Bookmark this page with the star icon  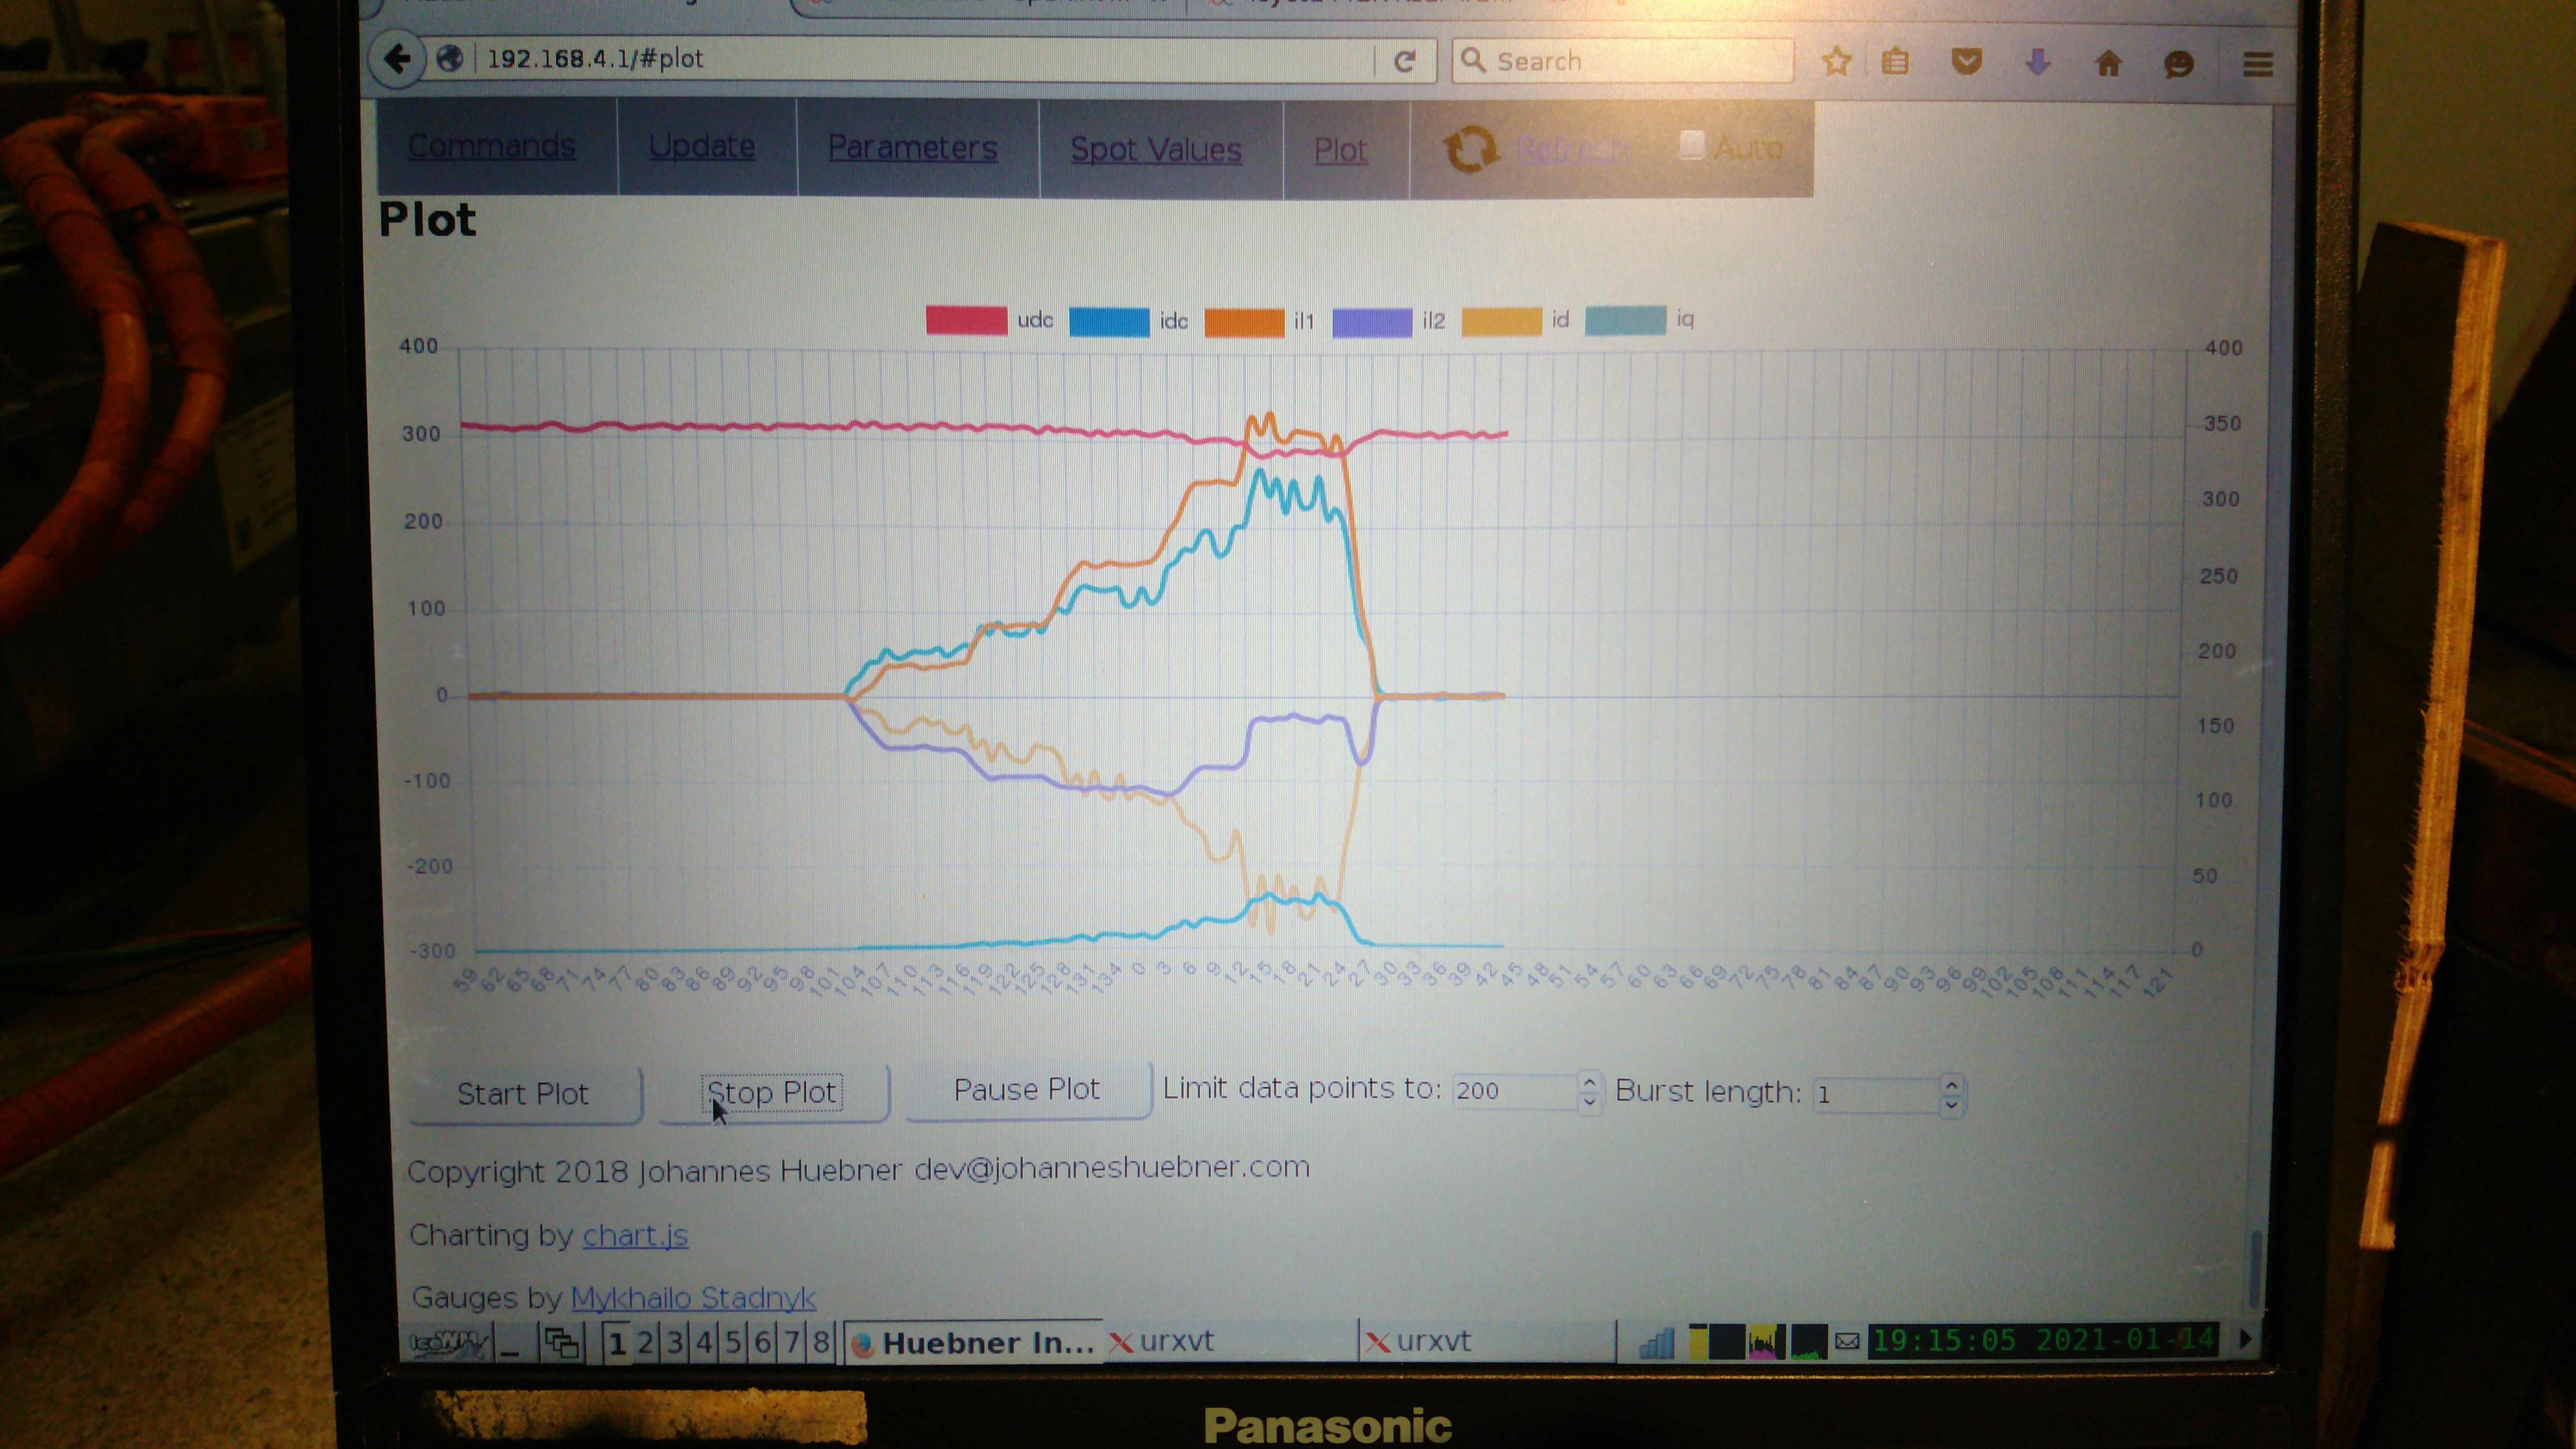coord(1836,62)
